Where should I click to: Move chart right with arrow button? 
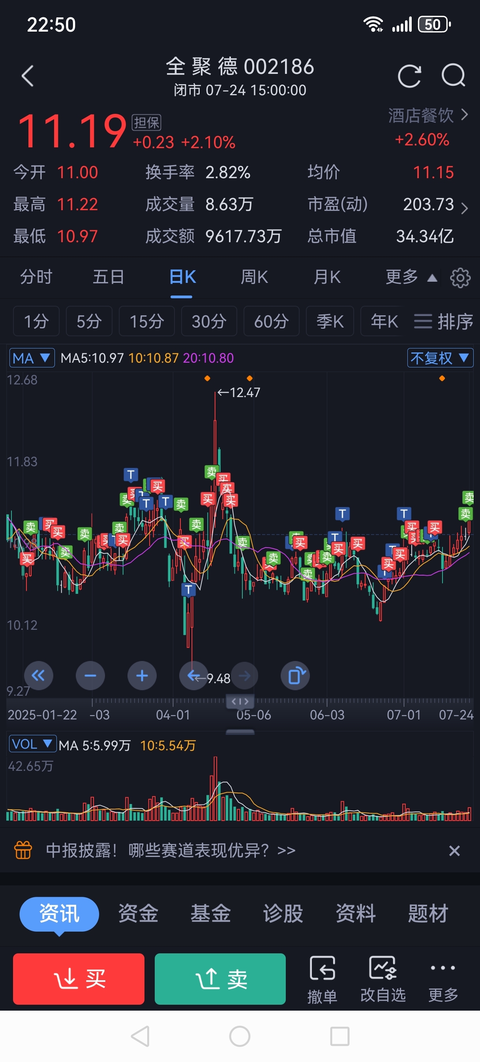coord(244,675)
